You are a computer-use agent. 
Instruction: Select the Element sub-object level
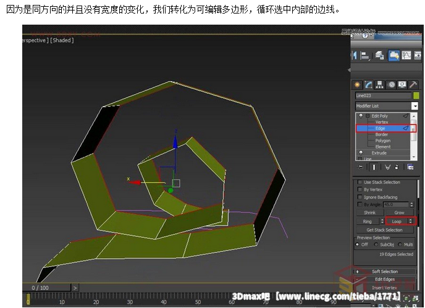point(383,147)
